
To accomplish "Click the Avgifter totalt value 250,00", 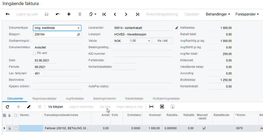I will click(x=227, y=54).
